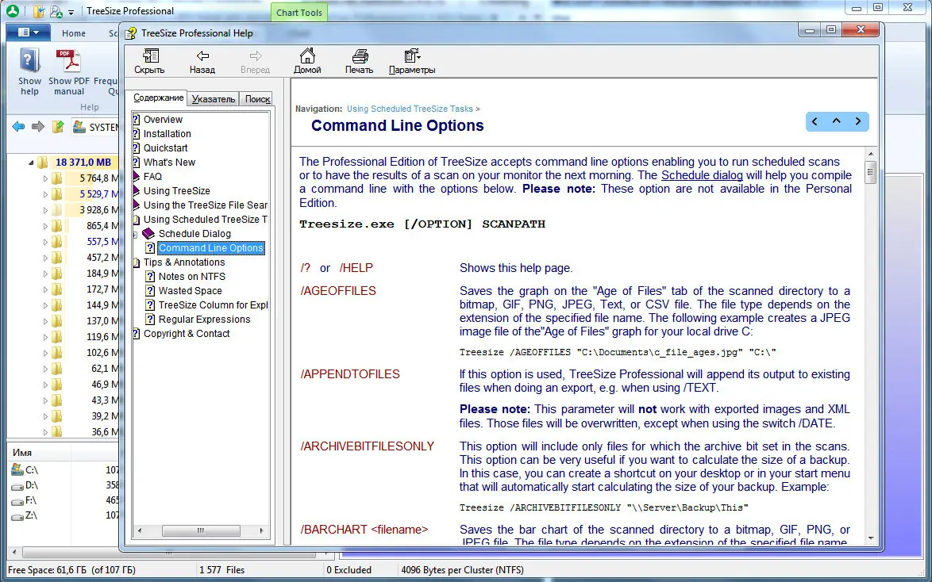Open Using TreeSize topic
Image resolution: width=932 pixels, height=582 pixels.
(176, 190)
